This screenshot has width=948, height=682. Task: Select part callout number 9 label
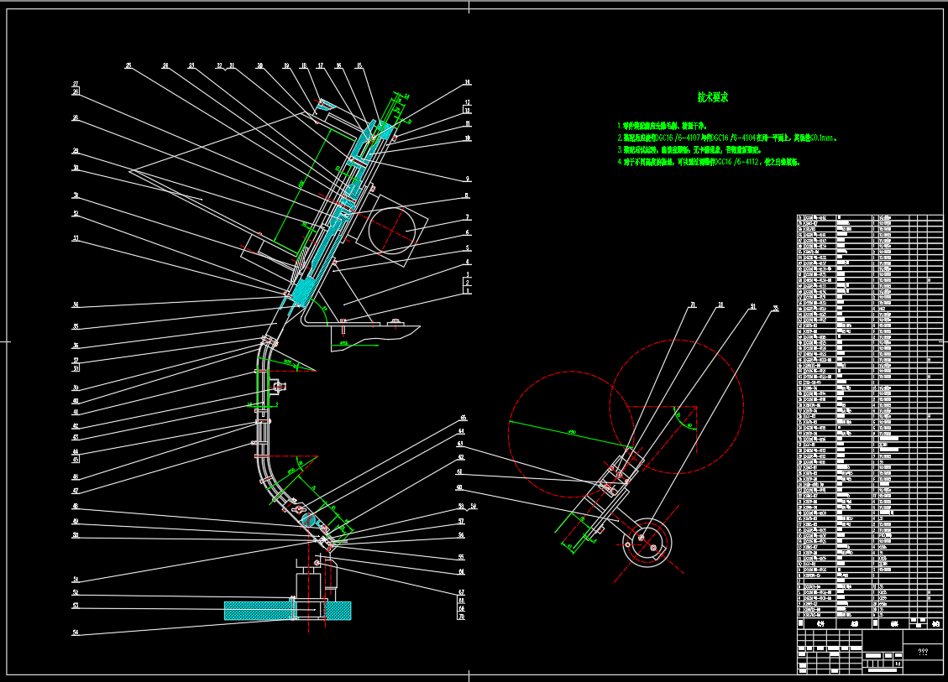pyautogui.click(x=467, y=179)
